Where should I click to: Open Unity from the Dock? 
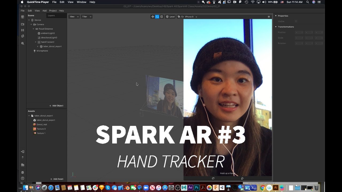222,188
